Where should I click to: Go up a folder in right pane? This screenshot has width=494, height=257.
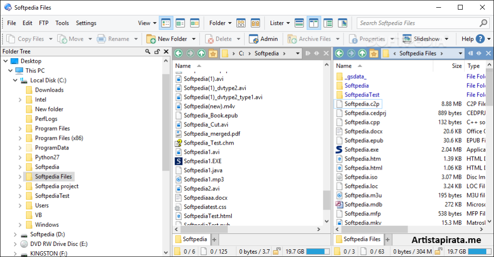pyautogui.click(x=362, y=53)
